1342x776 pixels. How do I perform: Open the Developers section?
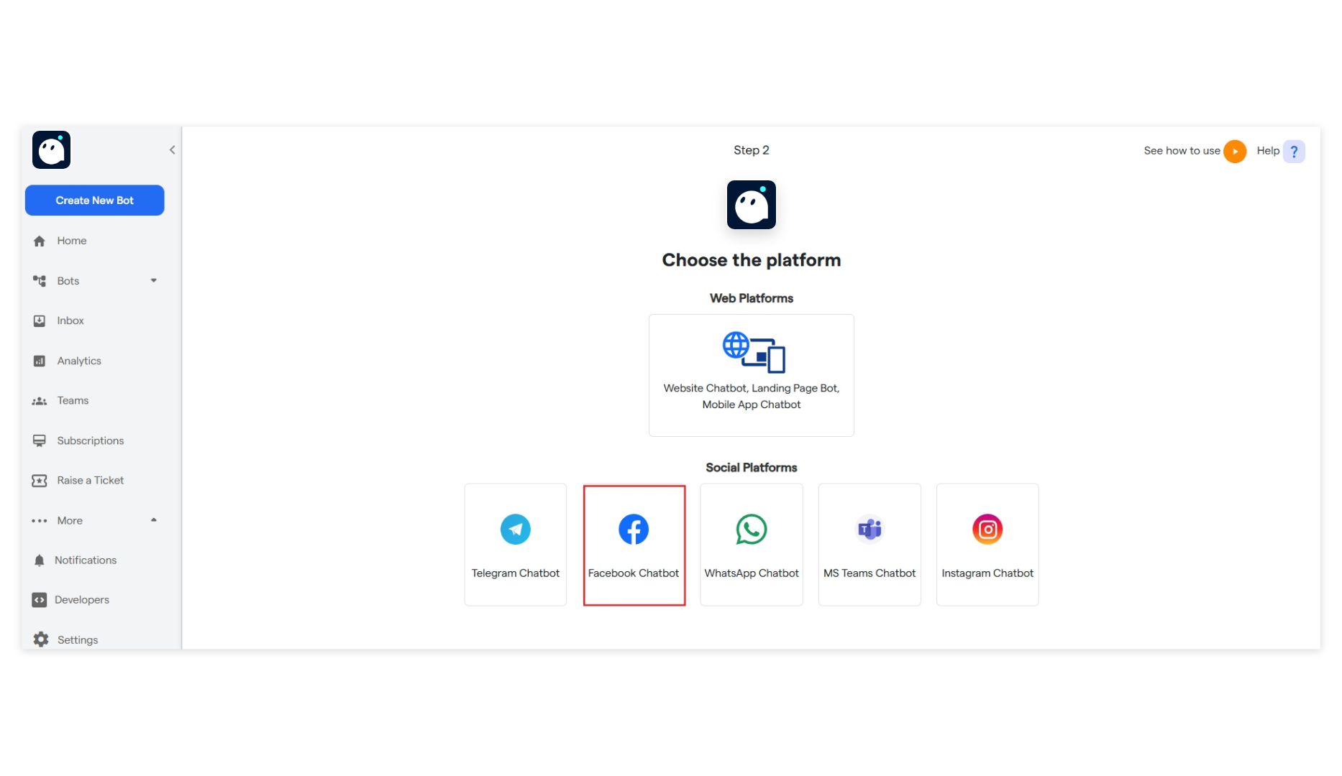click(81, 599)
